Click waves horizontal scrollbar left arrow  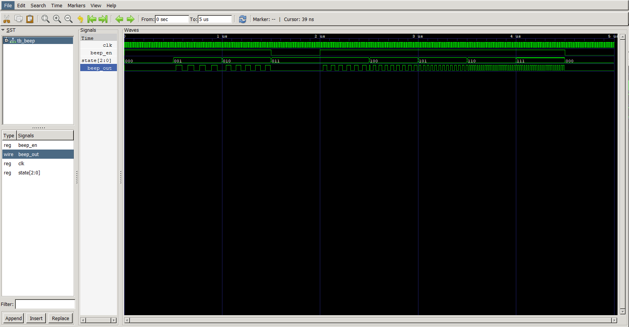127,320
